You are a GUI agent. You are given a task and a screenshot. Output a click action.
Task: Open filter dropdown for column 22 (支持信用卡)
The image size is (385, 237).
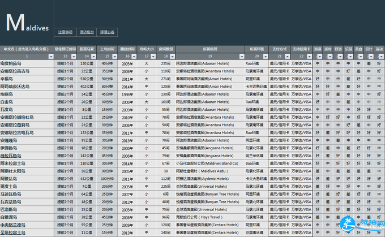point(309,57)
